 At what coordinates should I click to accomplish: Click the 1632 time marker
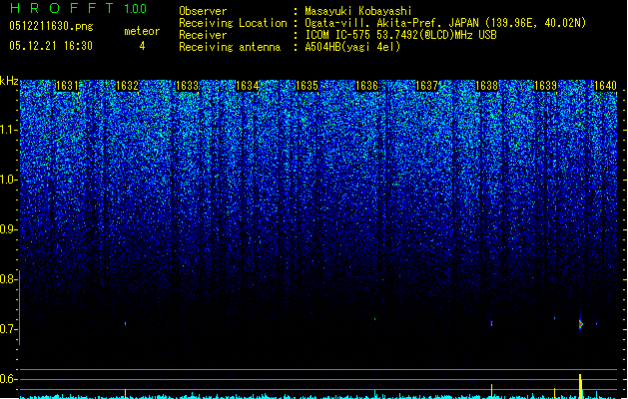127,86
